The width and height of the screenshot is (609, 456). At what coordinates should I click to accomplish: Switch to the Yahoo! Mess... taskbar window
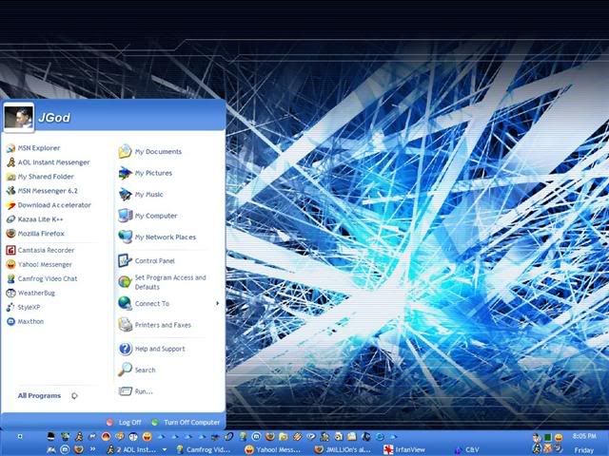click(x=273, y=449)
